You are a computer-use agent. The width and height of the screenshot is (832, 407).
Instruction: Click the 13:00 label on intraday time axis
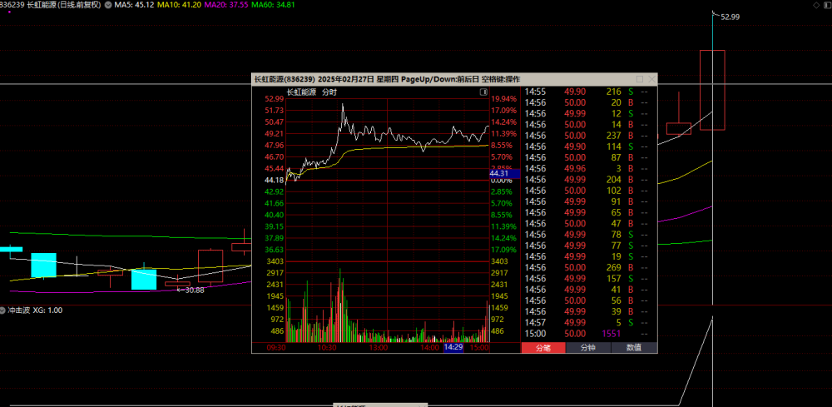(379, 348)
